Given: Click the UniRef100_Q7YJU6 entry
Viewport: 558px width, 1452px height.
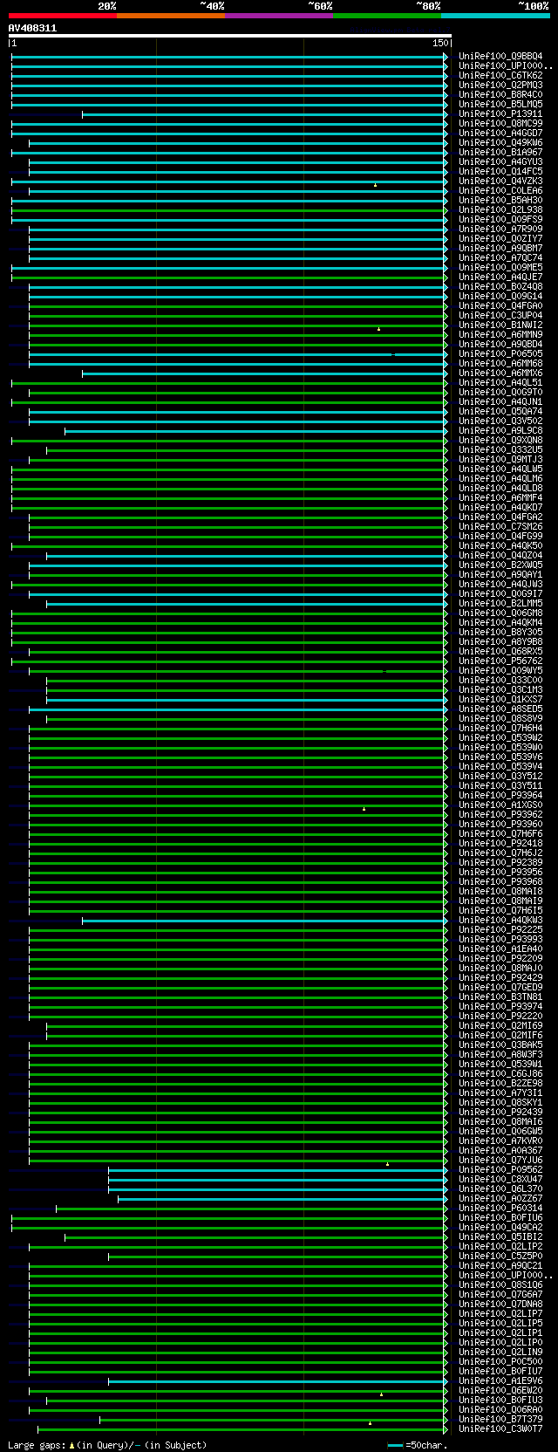Looking at the screenshot, I should point(500,1161).
